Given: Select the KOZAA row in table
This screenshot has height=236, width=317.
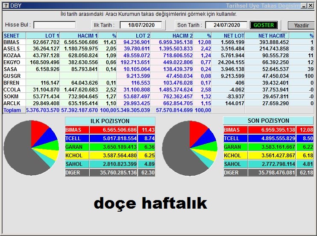Looking at the screenshot, I should 158,56.
